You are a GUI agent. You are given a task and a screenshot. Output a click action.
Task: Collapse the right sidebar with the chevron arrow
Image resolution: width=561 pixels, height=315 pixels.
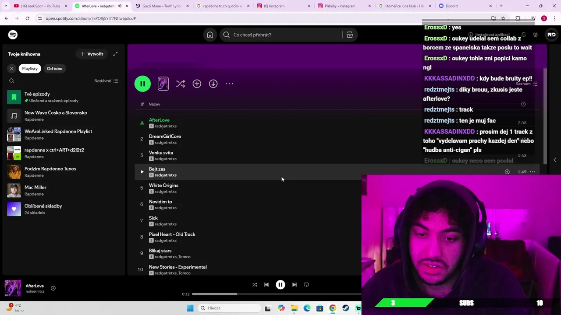point(554,160)
